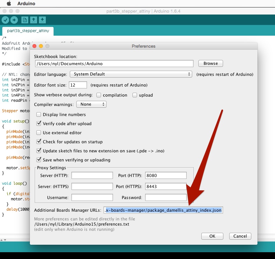Viewport: 275px width, 259px height.
Task: Open the Apple menu
Action: [x=9, y=3]
